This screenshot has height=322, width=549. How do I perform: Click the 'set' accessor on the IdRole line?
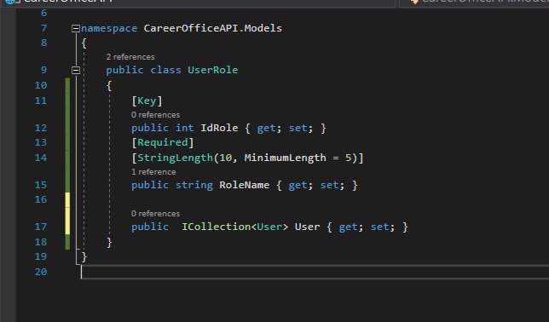point(298,128)
